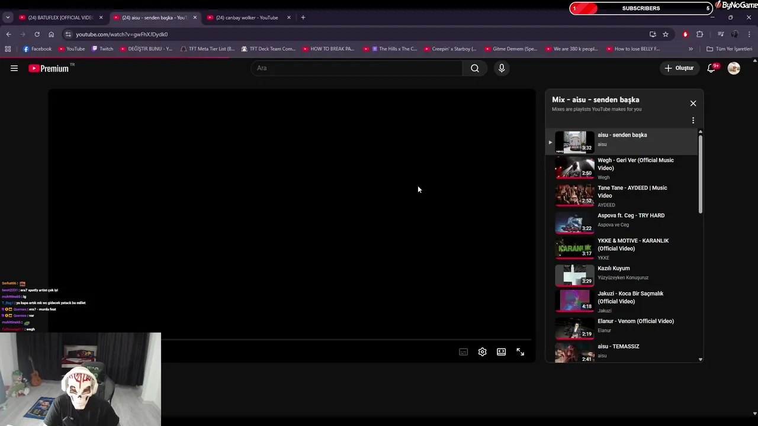Open browser home page button

51,34
